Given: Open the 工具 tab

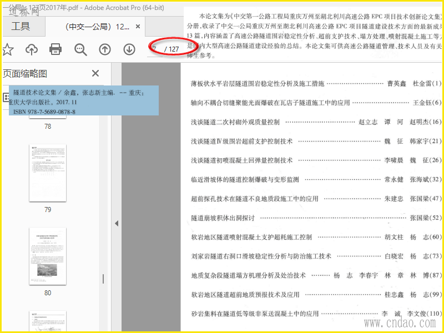Looking at the screenshot, I should [x=21, y=26].
